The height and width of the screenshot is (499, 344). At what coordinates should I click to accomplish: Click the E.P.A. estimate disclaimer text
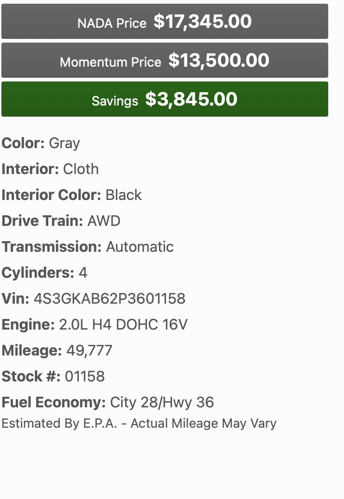pyautogui.click(x=139, y=424)
